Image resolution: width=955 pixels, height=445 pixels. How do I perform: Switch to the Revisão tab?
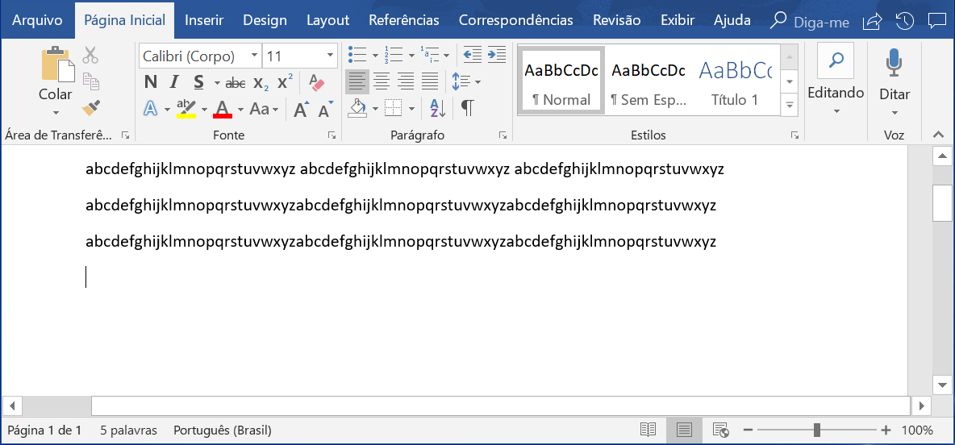point(616,20)
